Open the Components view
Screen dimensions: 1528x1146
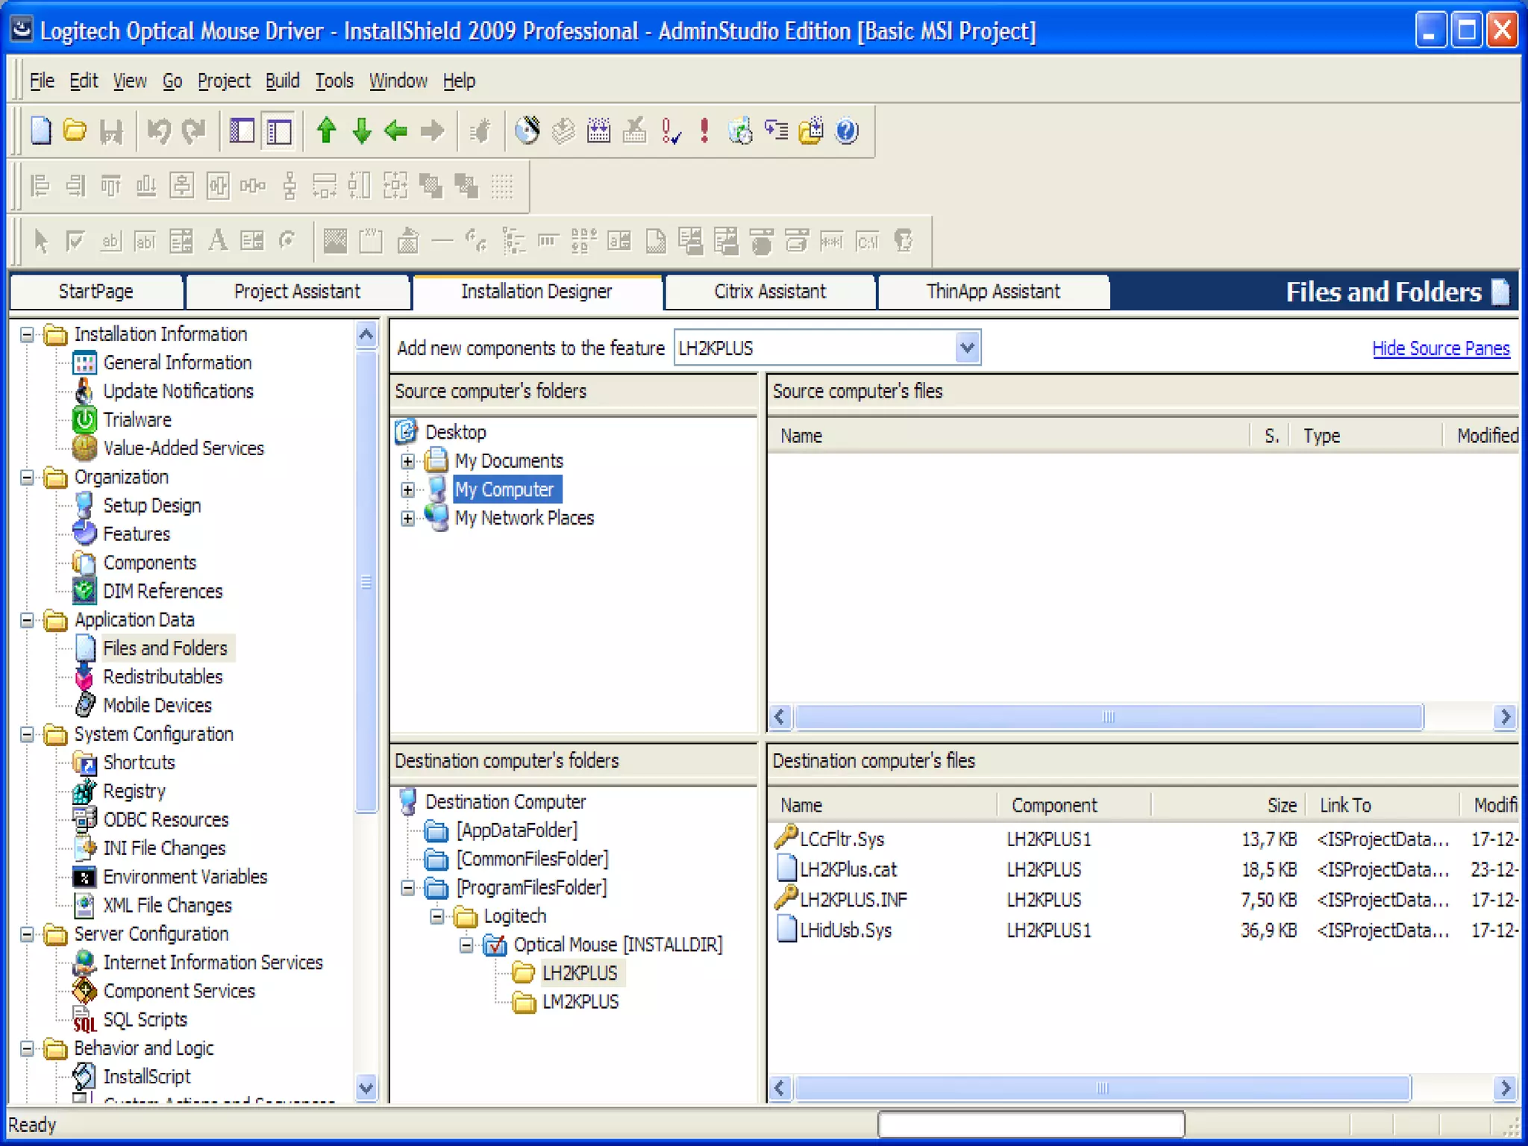(149, 563)
